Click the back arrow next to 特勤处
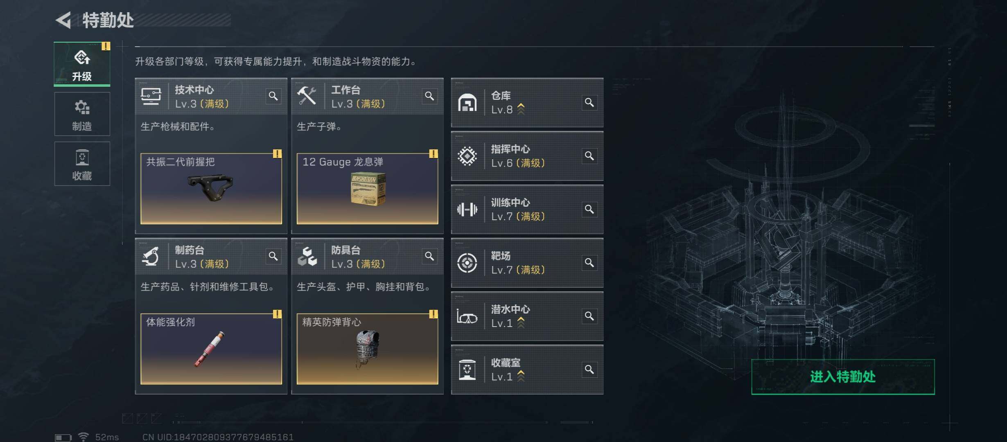1007x442 pixels. coord(63,20)
